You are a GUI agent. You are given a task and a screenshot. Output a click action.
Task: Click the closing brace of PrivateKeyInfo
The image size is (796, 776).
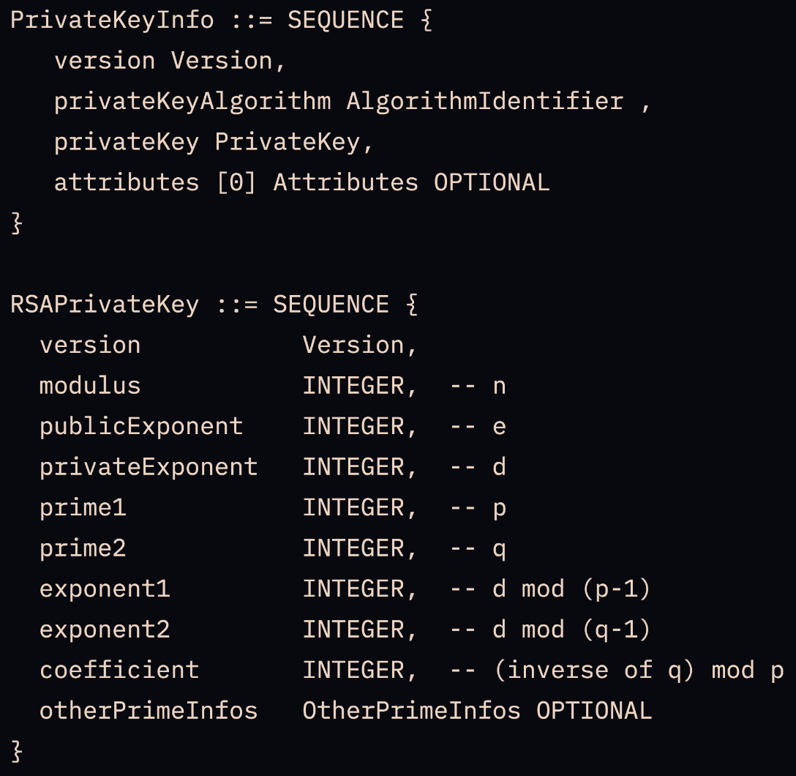[17, 223]
